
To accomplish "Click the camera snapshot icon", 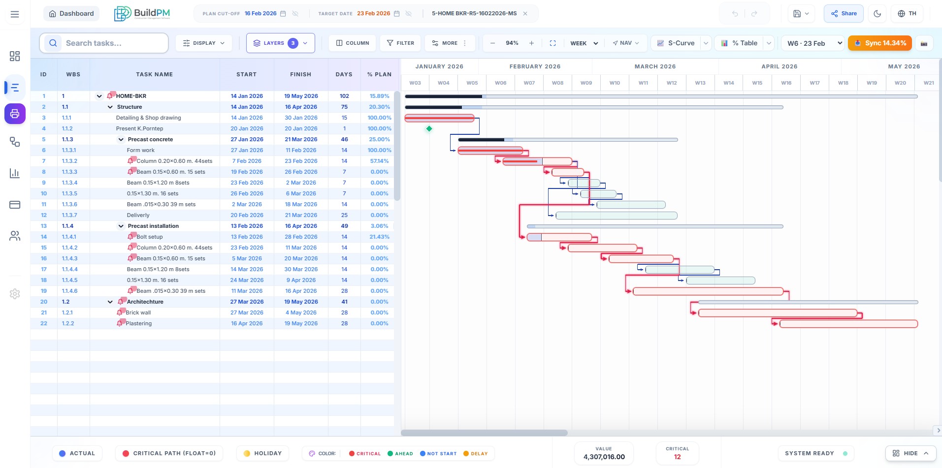I will click(x=924, y=43).
